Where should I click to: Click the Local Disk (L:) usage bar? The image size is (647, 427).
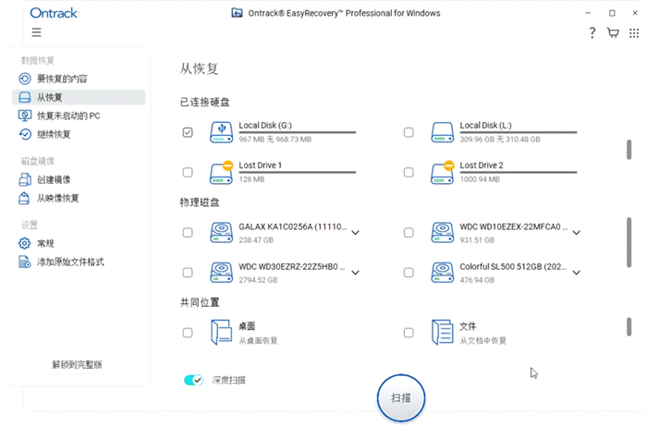click(519, 132)
